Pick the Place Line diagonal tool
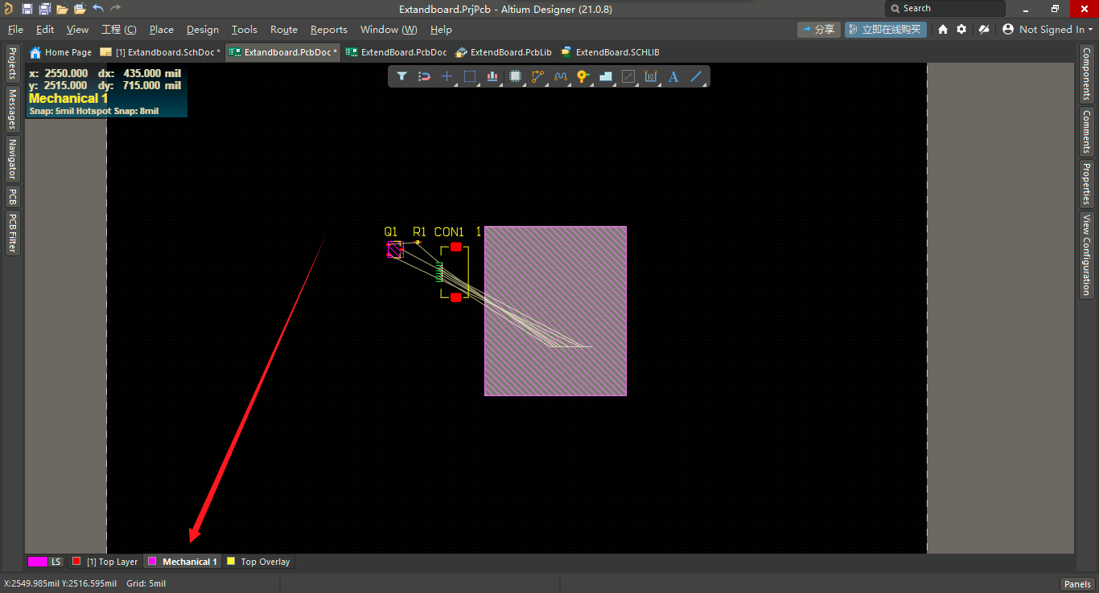1099x593 pixels. click(x=697, y=76)
